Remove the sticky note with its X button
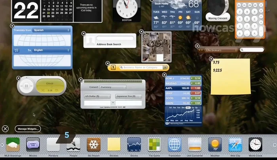 (211, 59)
